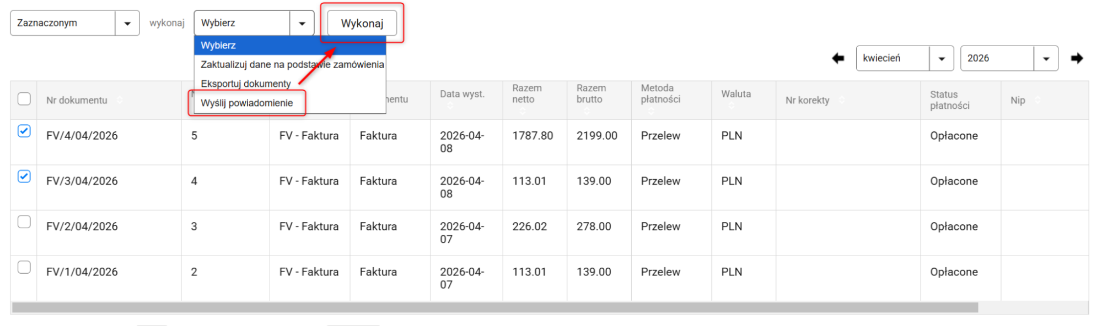Go to next month with right arrow
The width and height of the screenshot is (1102, 326).
point(1077,58)
